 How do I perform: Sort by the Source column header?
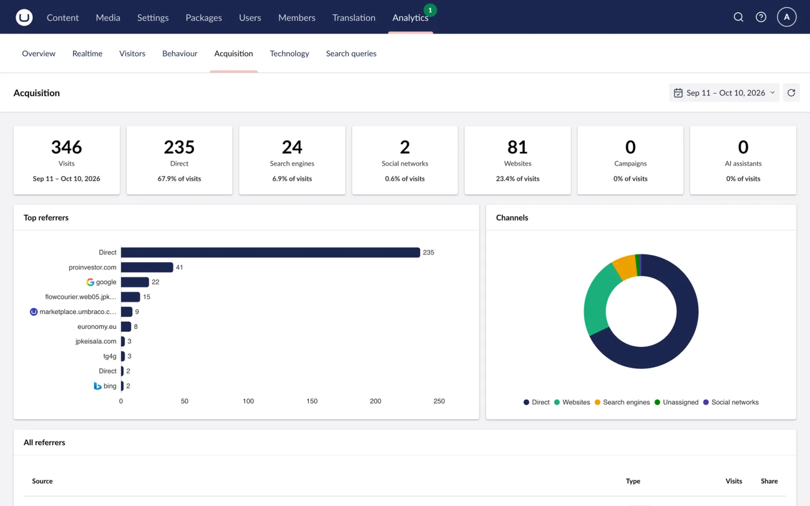42,481
